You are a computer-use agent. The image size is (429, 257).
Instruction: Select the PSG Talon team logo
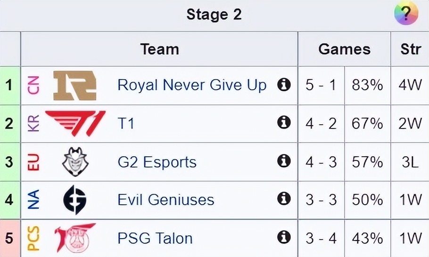75,238
